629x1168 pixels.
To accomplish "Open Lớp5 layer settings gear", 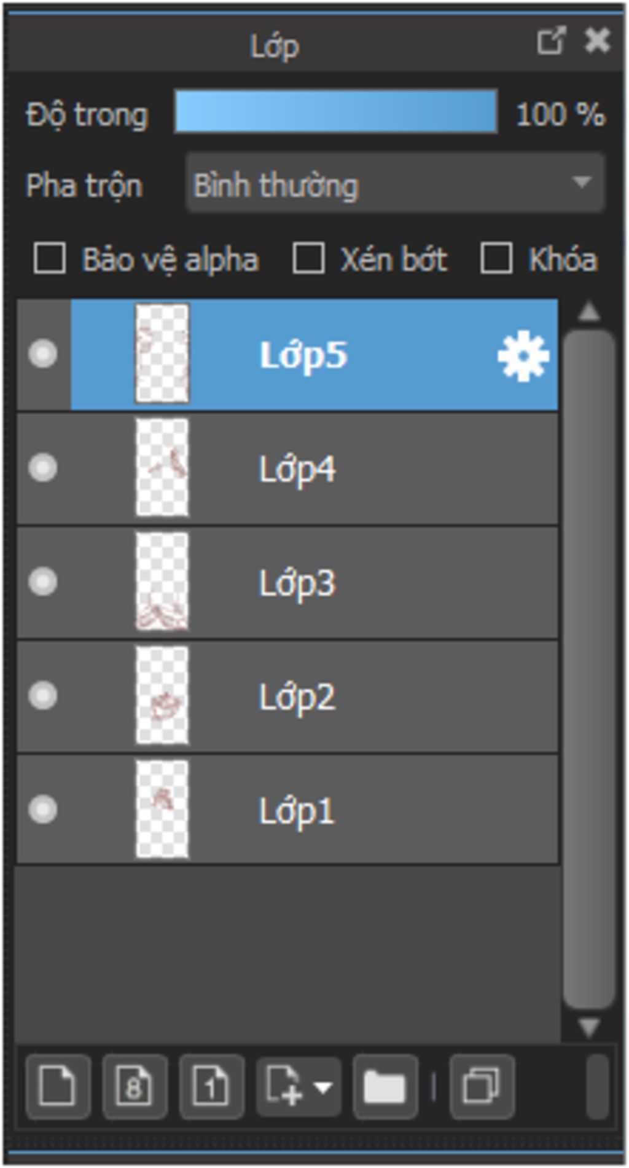I will pos(523,357).
